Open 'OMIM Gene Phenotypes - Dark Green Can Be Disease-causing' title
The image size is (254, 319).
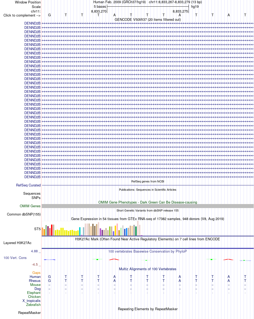click(148, 202)
